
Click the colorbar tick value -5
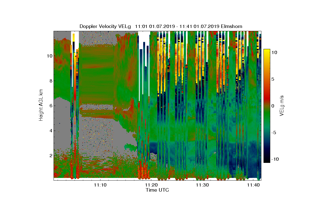[273, 132]
